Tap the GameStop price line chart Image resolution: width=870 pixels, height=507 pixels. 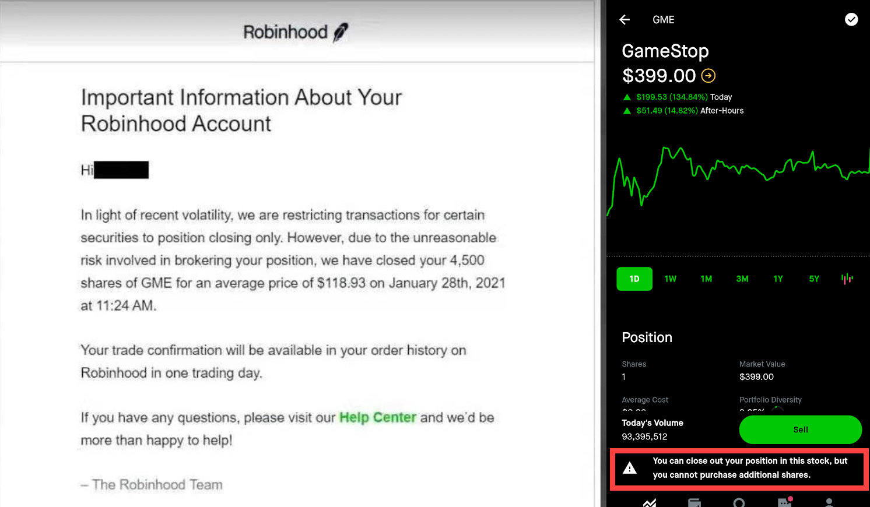coord(738,181)
